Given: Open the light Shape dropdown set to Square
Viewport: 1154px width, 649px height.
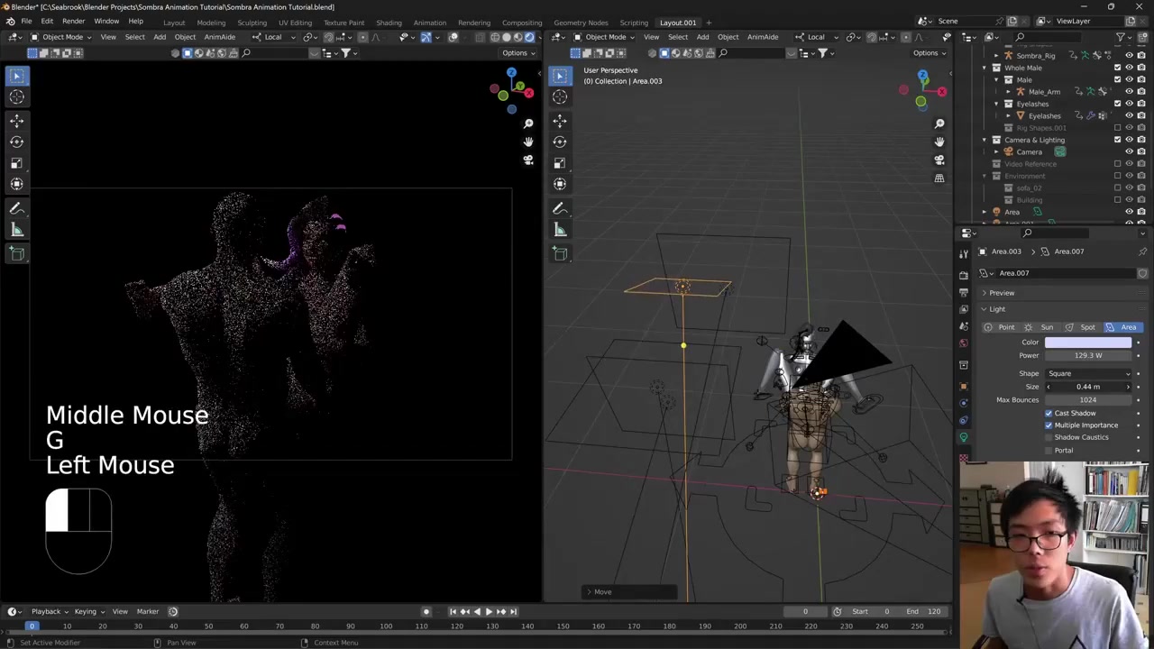Looking at the screenshot, I should coord(1088,373).
